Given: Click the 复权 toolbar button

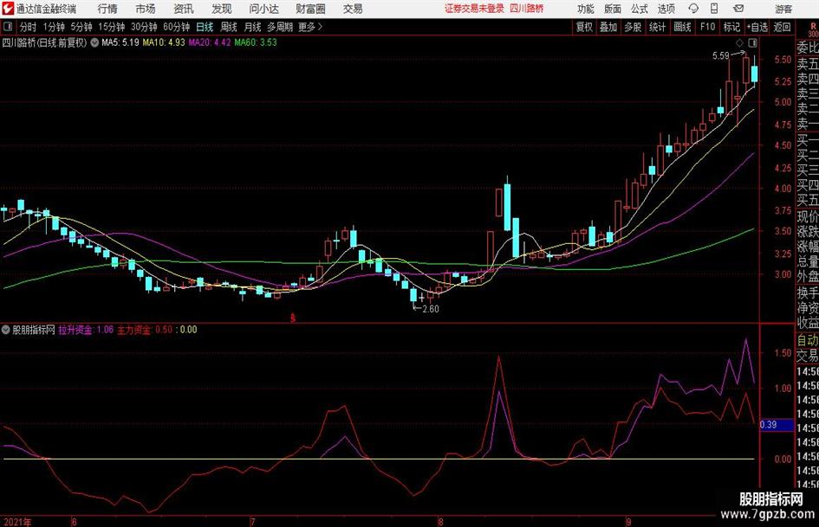Looking at the screenshot, I should click(x=584, y=27).
